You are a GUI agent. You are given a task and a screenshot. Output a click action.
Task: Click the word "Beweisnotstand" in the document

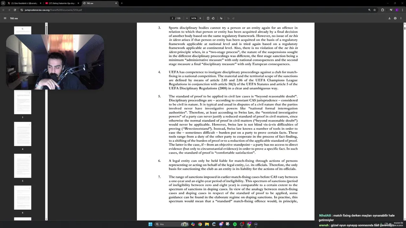pos(197,129)
